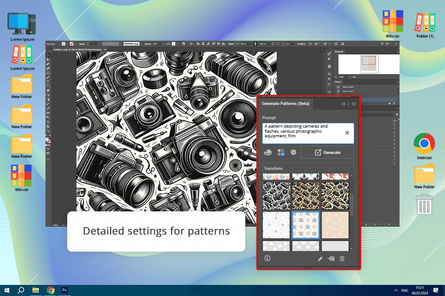Viewport: 445px width, 296px height.
Task: Open the Actions play icon in side dock
Action: pos(329,59)
